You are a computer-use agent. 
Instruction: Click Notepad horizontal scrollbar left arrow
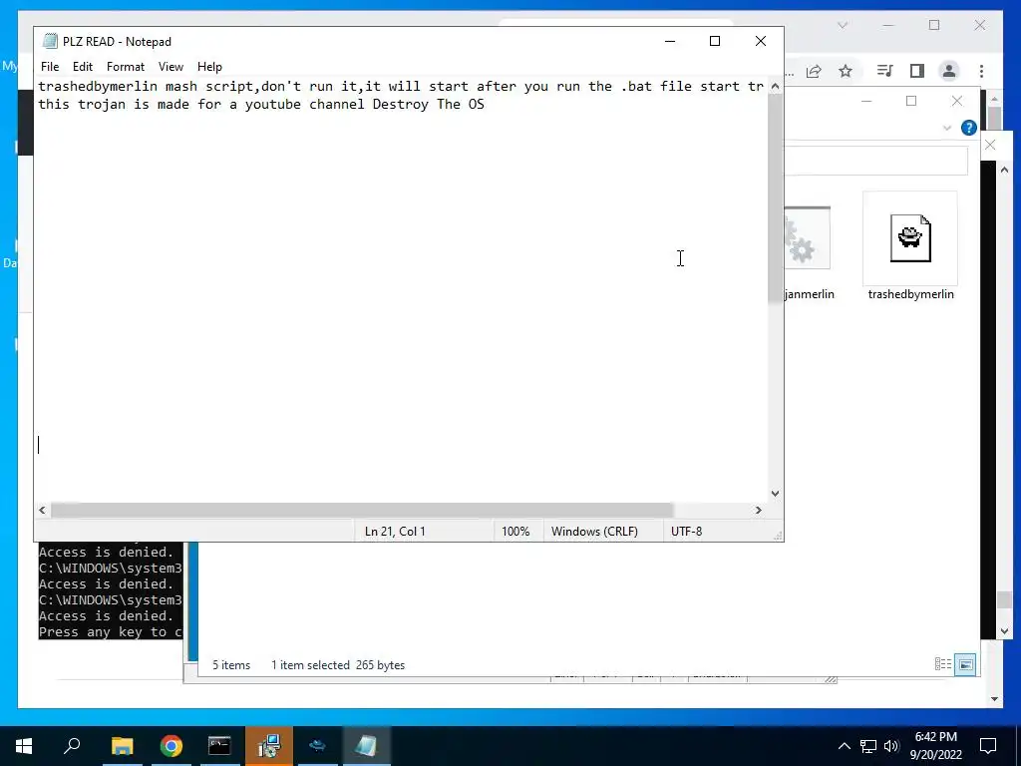(42, 510)
